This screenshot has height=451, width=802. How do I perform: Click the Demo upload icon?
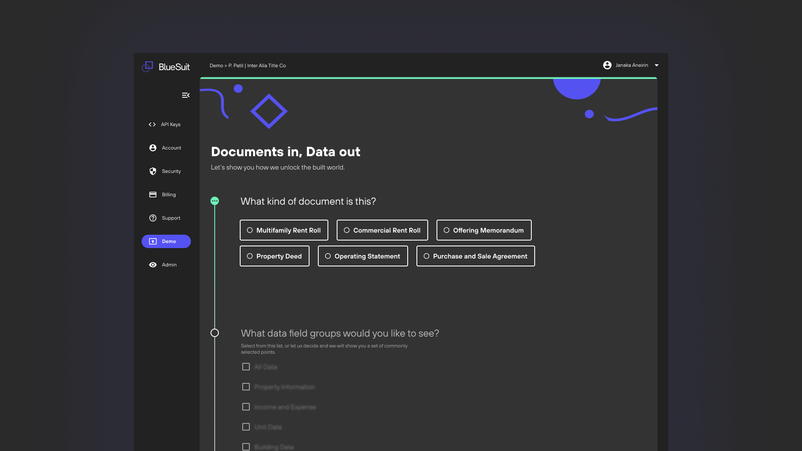[x=153, y=241]
